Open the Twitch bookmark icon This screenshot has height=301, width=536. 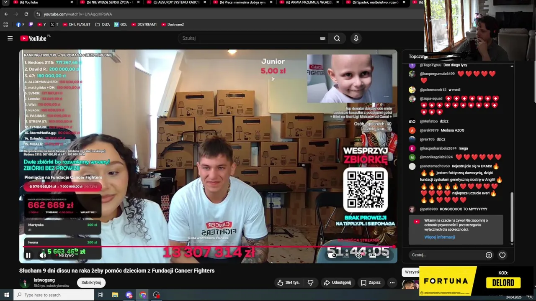31,25
